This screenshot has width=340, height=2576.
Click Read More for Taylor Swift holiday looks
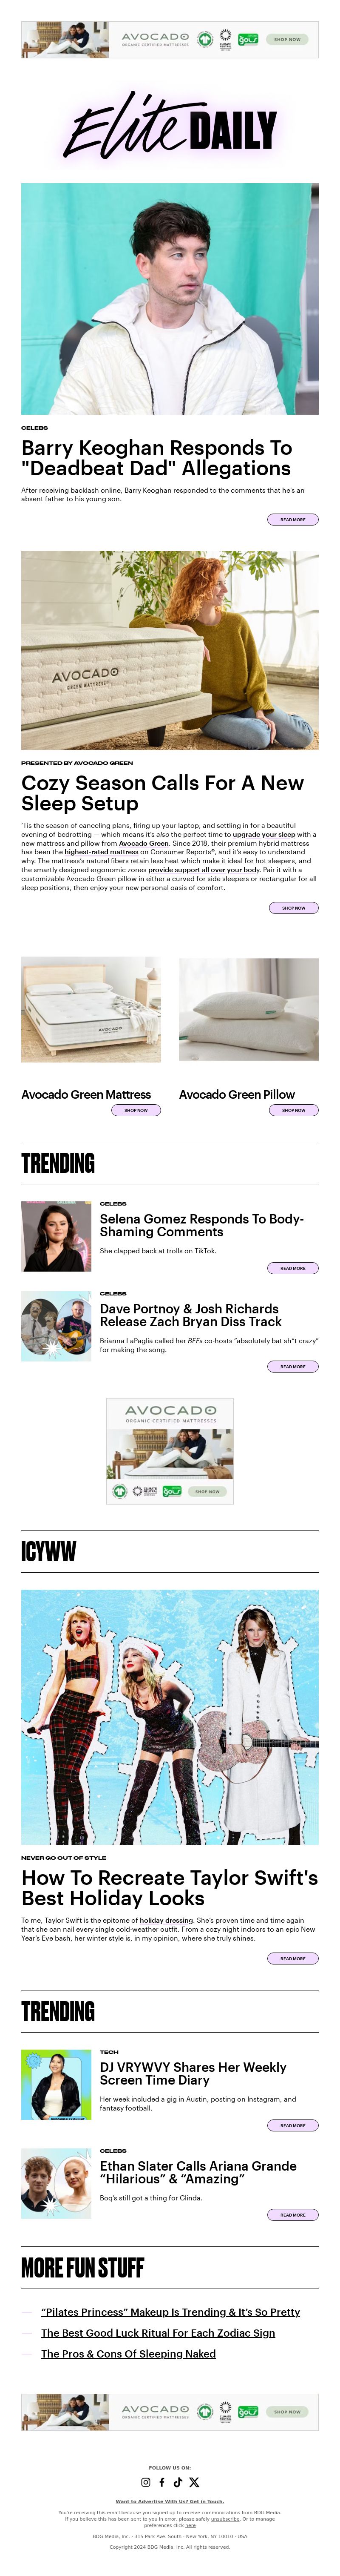(292, 1958)
